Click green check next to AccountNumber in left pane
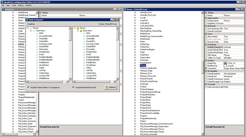Viewport: 246px width, 137px height. coord(37,36)
